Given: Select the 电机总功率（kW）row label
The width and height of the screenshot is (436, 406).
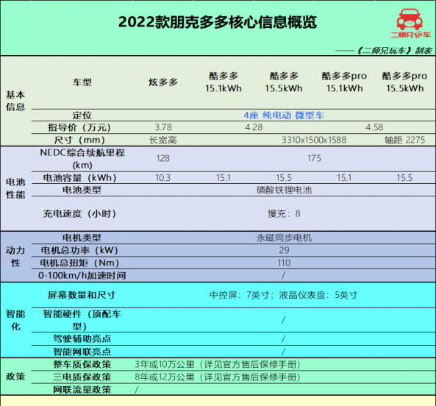Looking at the screenshot, I should point(79,250).
